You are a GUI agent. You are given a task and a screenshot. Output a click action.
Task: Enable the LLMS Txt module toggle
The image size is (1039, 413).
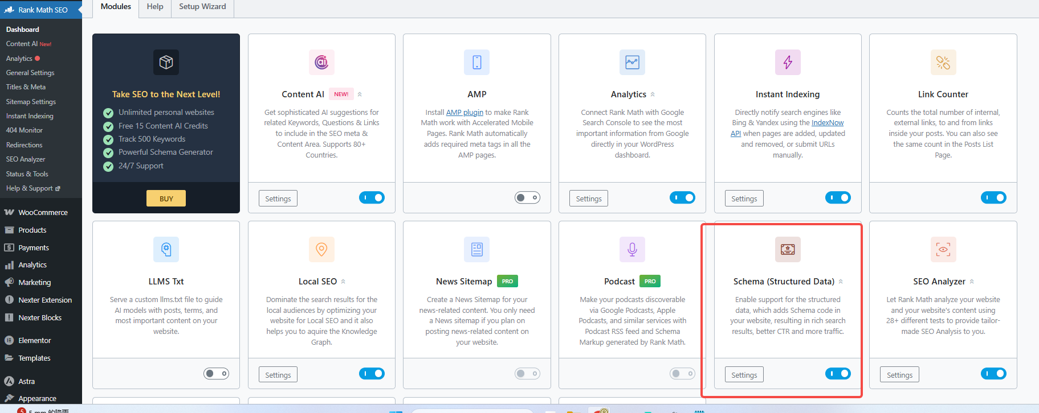click(x=216, y=373)
